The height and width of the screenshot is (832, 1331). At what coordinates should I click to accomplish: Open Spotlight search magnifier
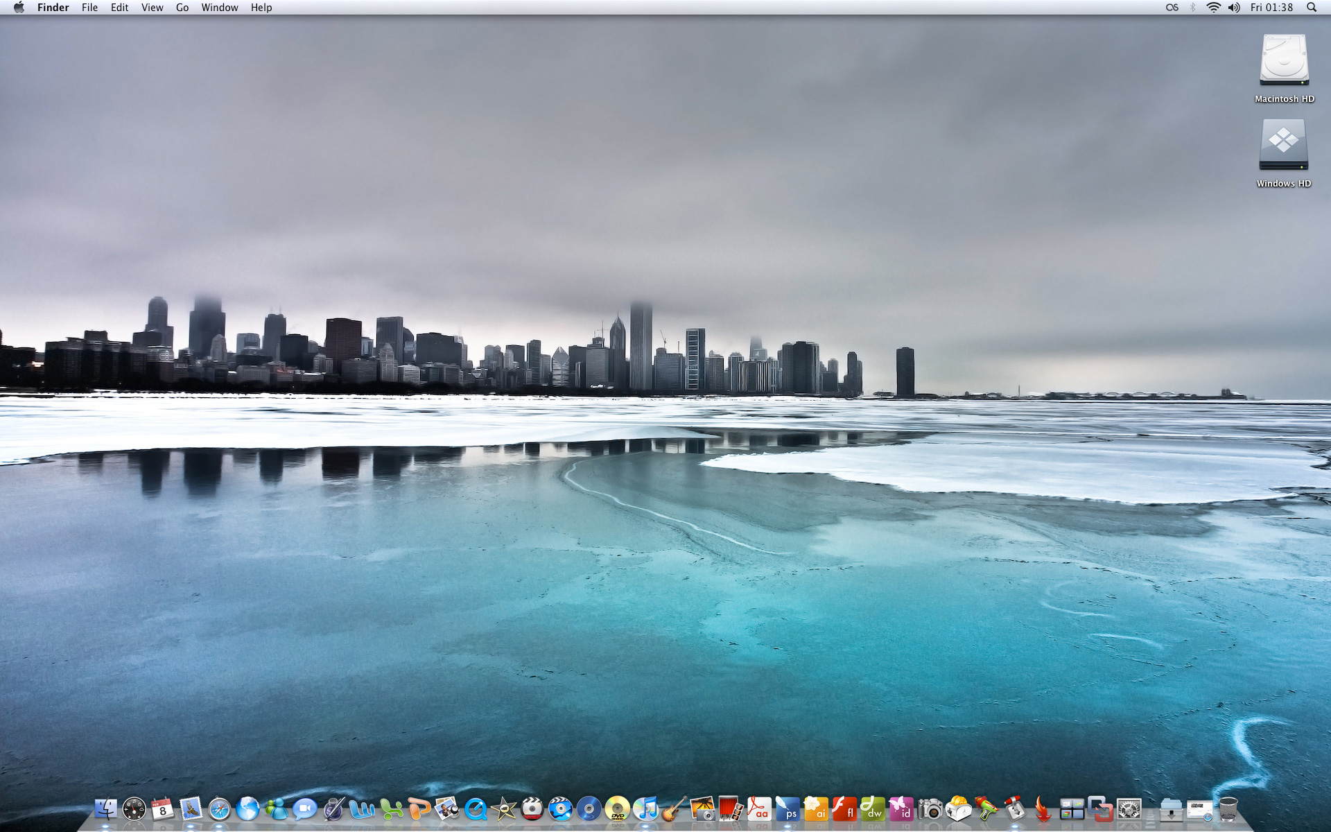click(x=1312, y=8)
